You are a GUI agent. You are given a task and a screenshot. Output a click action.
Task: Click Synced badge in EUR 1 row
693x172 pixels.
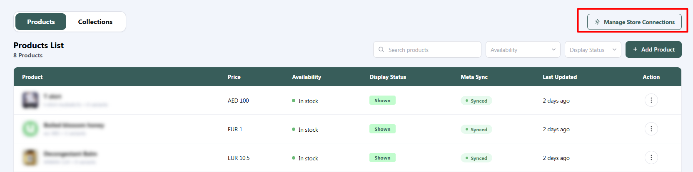tap(476, 129)
